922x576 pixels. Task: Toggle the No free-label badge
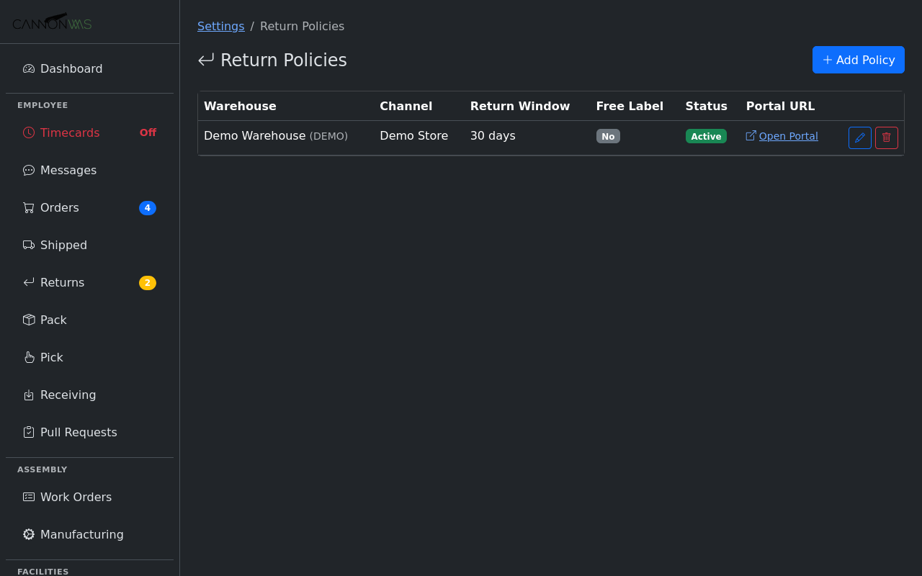point(608,136)
